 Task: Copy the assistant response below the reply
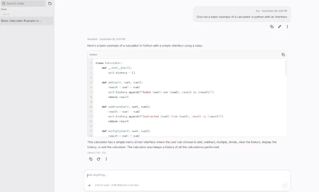91,159
